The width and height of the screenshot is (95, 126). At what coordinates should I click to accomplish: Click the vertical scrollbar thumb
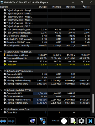93,103
